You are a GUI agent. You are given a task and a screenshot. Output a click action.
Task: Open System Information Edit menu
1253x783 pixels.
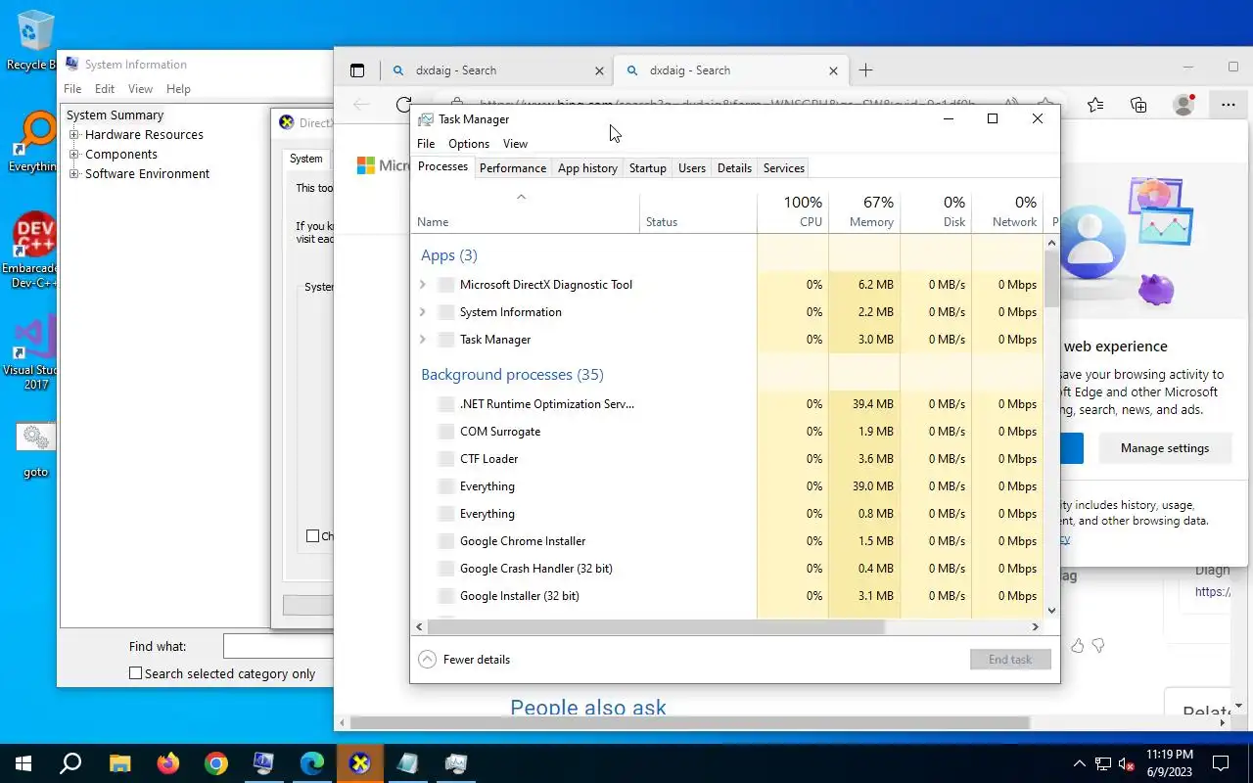coord(105,89)
